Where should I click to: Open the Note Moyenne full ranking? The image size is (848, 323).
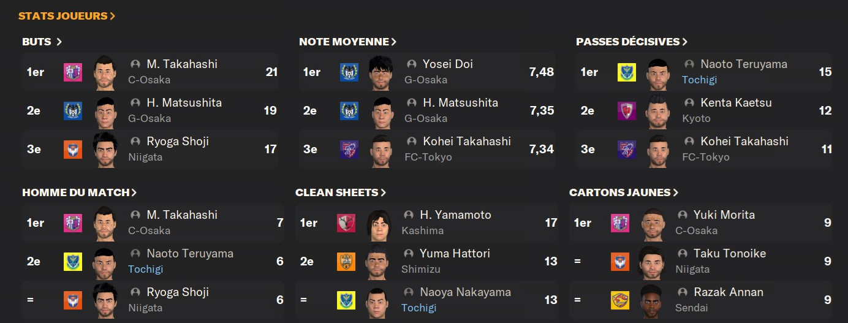[347, 42]
